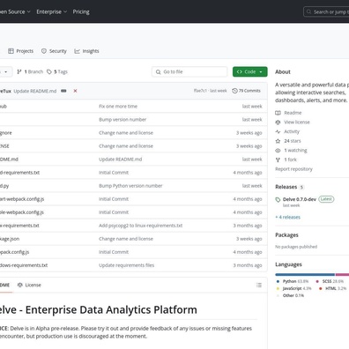Select the License tab below file list
Viewport: 349px width, 349px height.
pos(29,285)
